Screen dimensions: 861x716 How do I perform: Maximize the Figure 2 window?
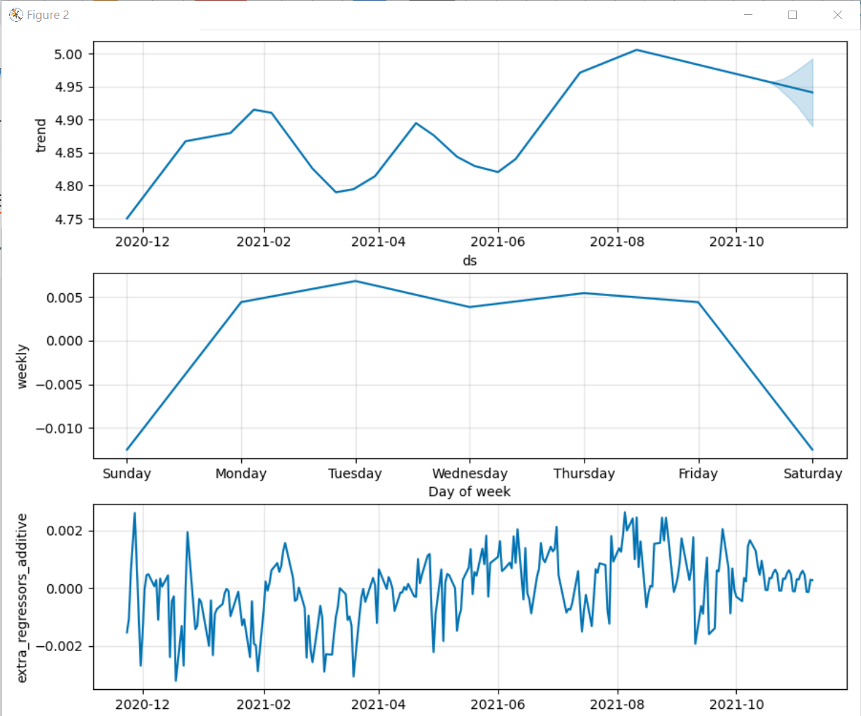(793, 15)
